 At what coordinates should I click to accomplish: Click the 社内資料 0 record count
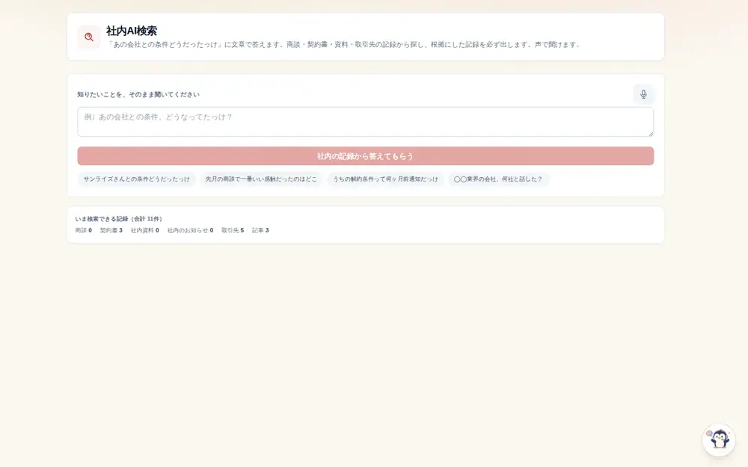pyautogui.click(x=145, y=230)
